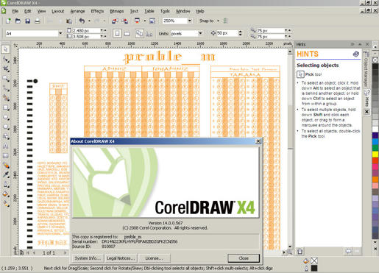The image size is (379, 273).
Task: Toggle landscape page orientation button
Action: coord(127,34)
